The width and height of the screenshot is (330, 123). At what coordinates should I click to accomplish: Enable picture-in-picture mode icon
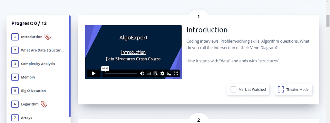click(x=169, y=74)
